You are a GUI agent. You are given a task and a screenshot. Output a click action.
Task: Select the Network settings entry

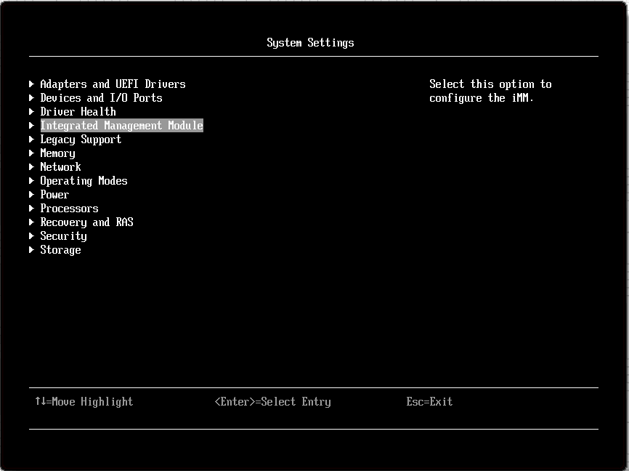(x=60, y=166)
